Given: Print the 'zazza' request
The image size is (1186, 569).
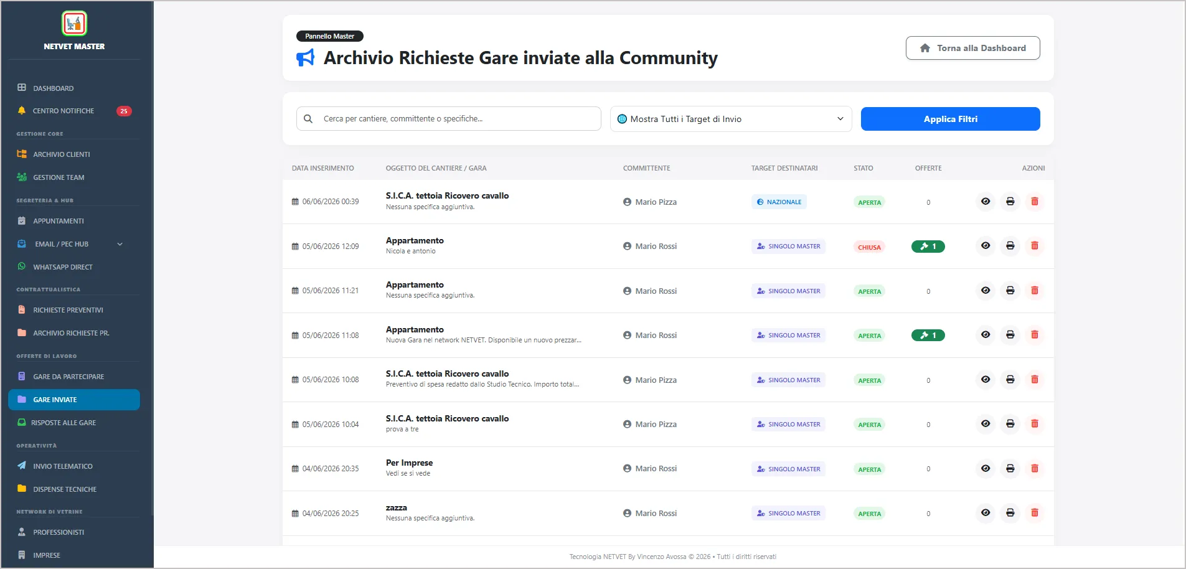Looking at the screenshot, I should point(1010,513).
